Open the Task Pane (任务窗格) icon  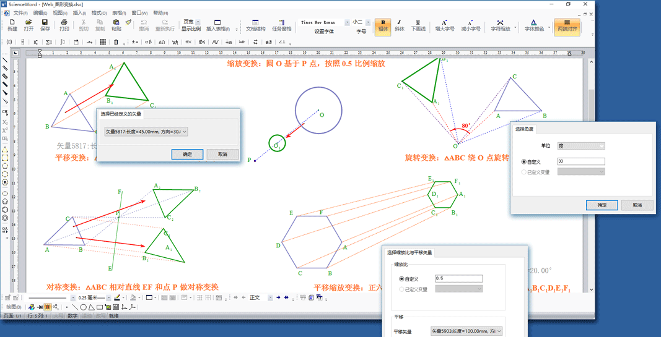(x=281, y=25)
